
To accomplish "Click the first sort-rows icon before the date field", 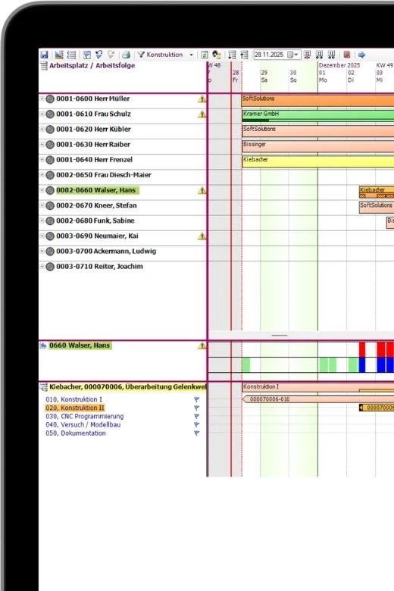I will (x=233, y=55).
